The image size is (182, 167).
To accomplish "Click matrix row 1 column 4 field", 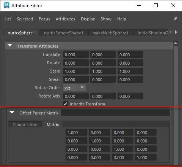I will click(146, 133).
